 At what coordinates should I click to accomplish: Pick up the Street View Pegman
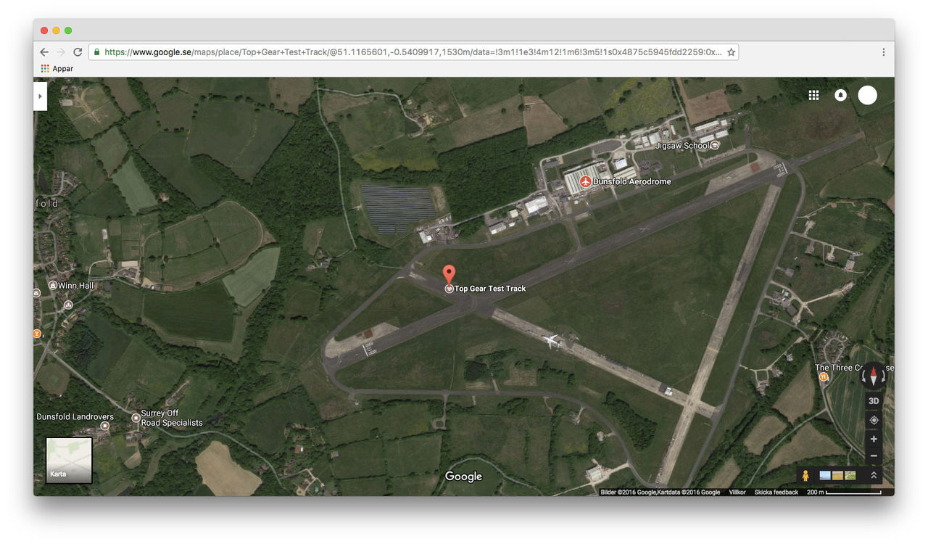805,476
